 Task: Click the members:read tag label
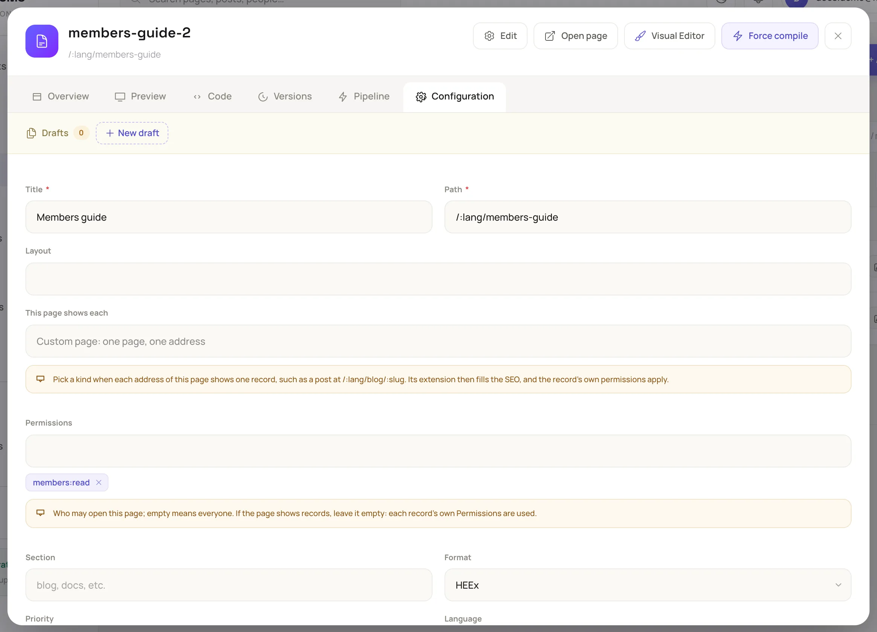pyautogui.click(x=61, y=482)
